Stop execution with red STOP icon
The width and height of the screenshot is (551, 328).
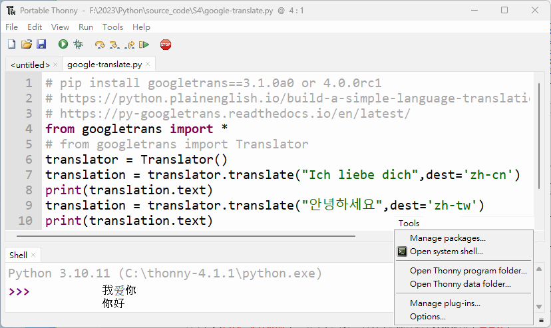pos(166,45)
